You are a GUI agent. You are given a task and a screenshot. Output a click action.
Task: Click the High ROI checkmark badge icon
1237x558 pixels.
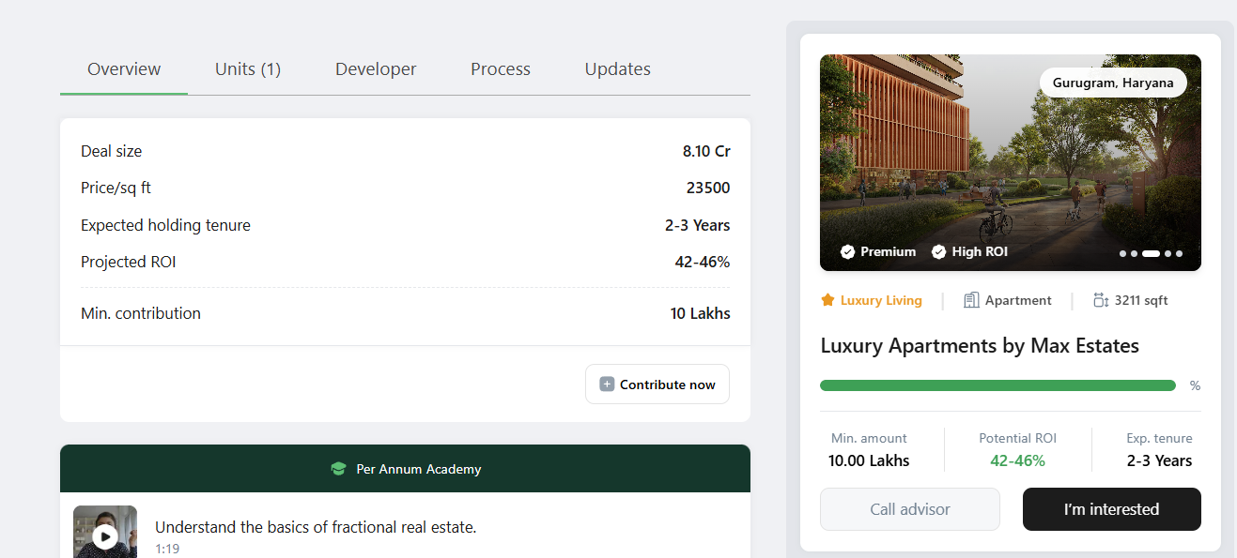[x=938, y=251]
